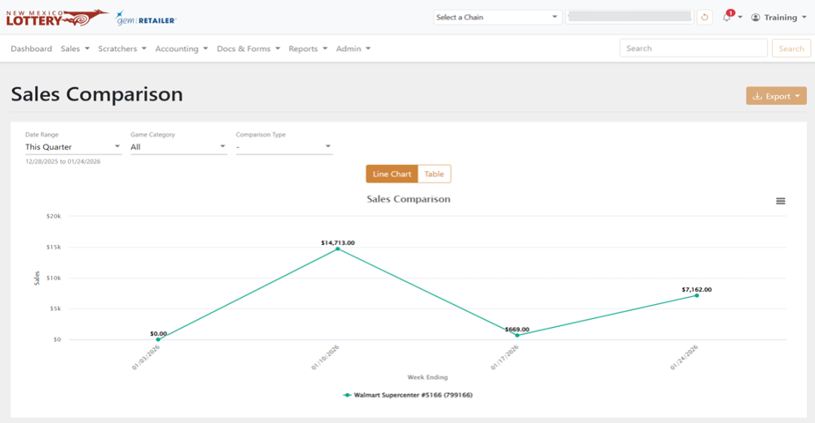Click the $14,713.00 data point
This screenshot has width=815, height=423.
[337, 249]
